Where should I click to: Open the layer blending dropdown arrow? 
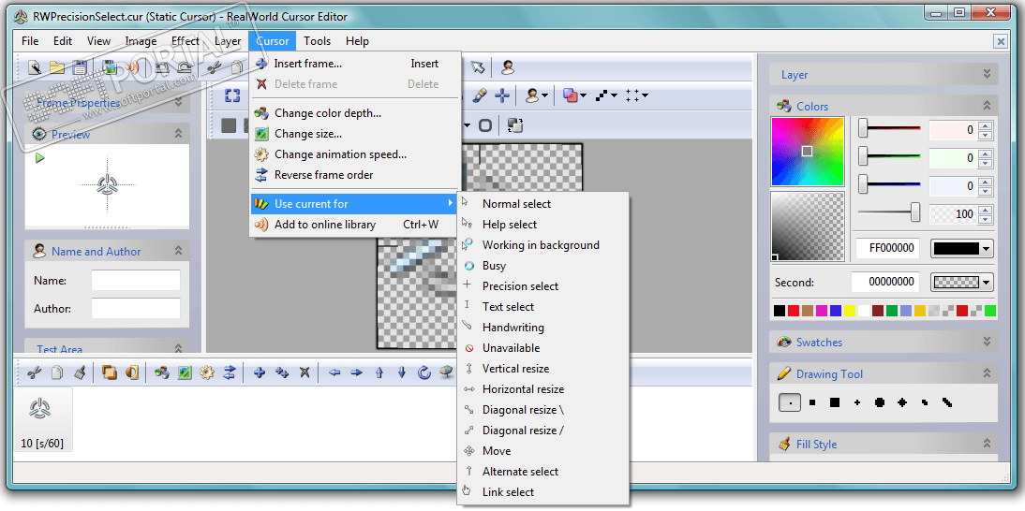click(583, 96)
